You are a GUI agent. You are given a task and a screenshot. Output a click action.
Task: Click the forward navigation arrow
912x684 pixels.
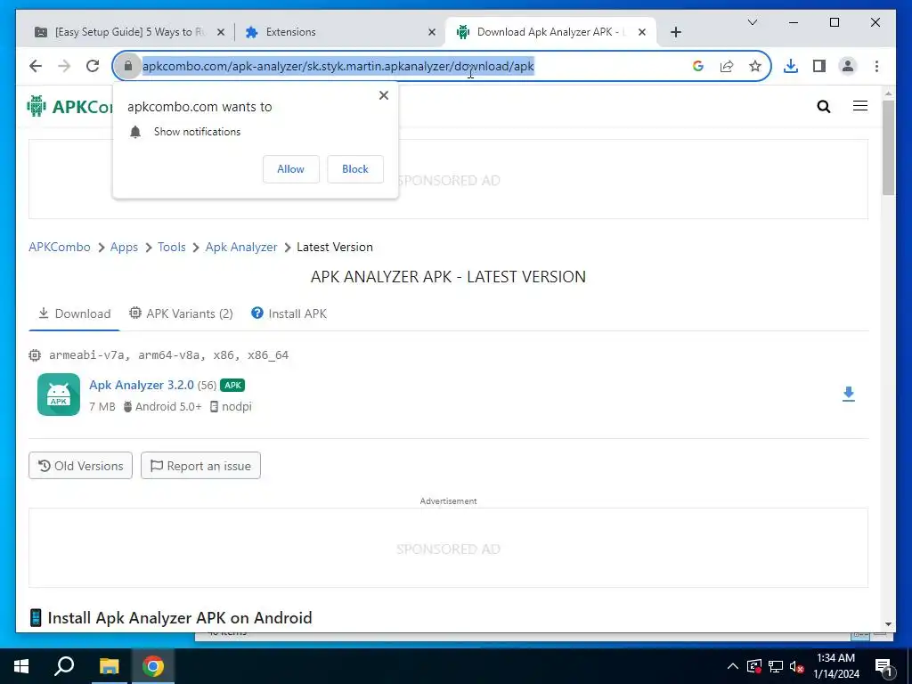pyautogui.click(x=64, y=66)
